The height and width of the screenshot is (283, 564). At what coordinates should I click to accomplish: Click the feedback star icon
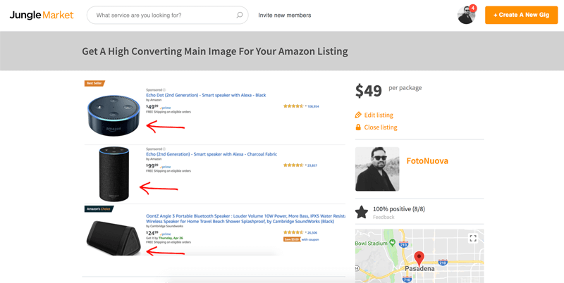pos(362,213)
